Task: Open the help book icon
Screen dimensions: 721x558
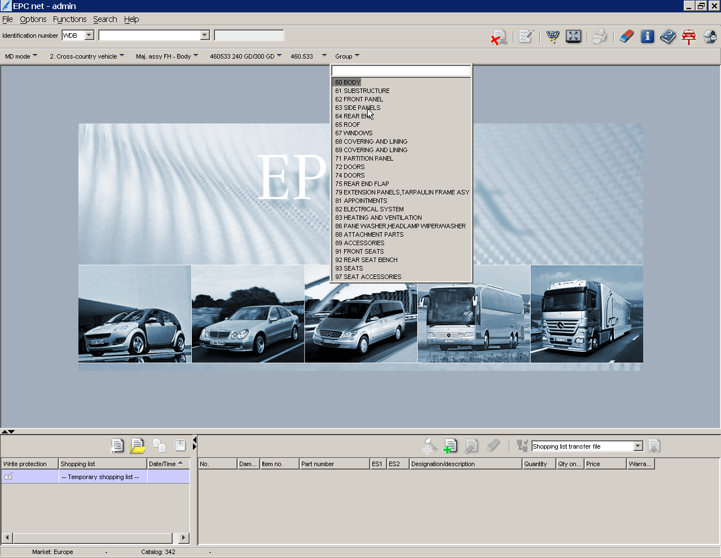Action: pyautogui.click(x=668, y=36)
